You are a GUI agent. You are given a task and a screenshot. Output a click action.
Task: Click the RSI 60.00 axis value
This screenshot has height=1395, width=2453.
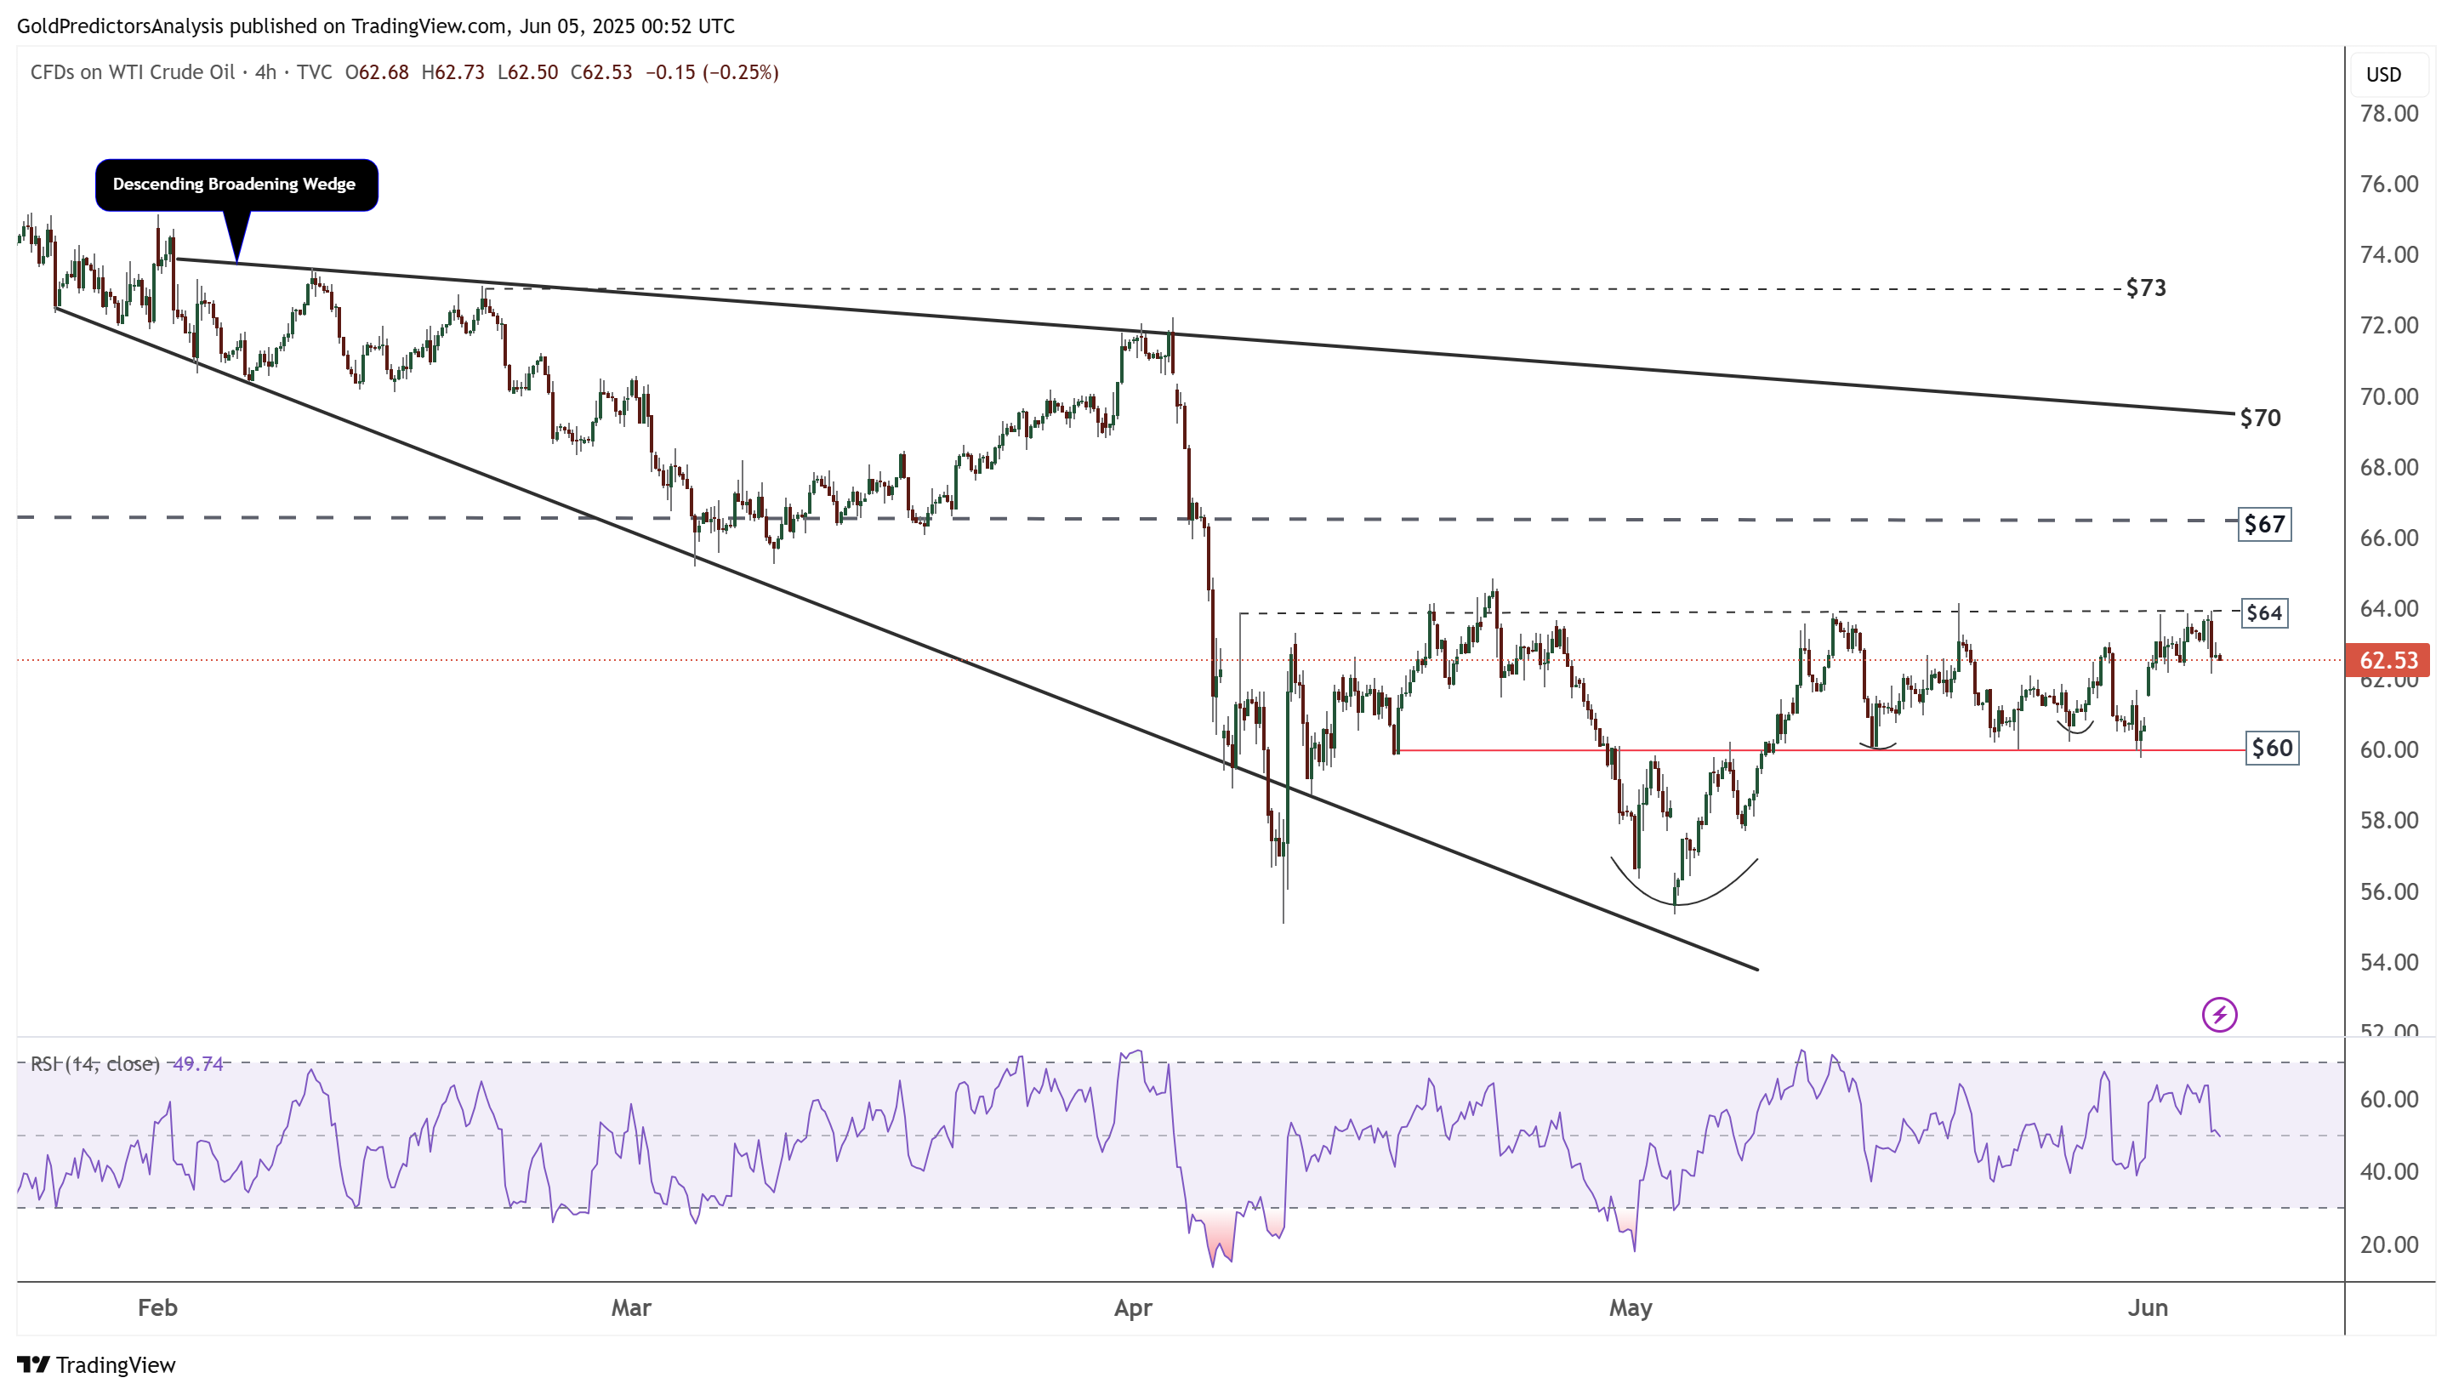2389,1099
